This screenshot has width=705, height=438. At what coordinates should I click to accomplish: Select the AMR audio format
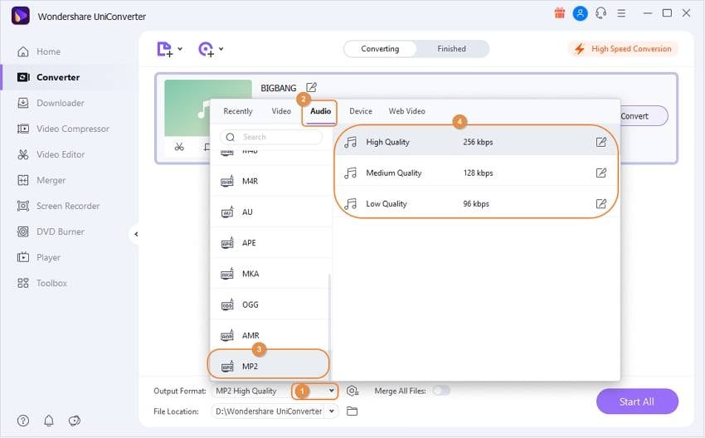click(x=270, y=335)
